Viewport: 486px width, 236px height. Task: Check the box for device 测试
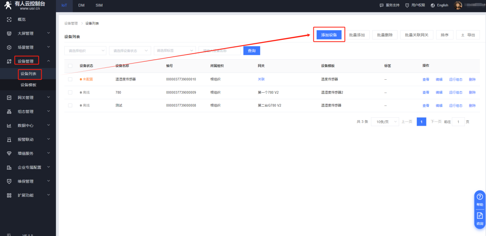click(x=70, y=105)
